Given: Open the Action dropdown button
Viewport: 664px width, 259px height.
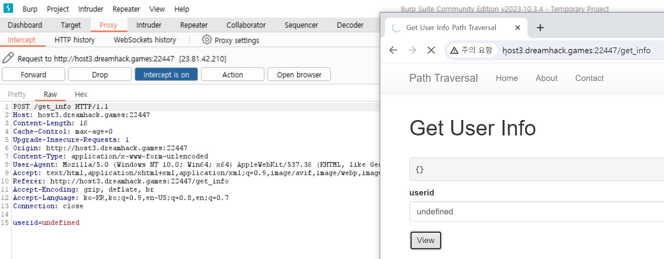Looking at the screenshot, I should [x=233, y=75].
